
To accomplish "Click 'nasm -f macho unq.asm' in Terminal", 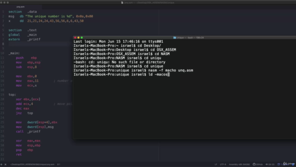I will pyautogui.click(x=171, y=71).
